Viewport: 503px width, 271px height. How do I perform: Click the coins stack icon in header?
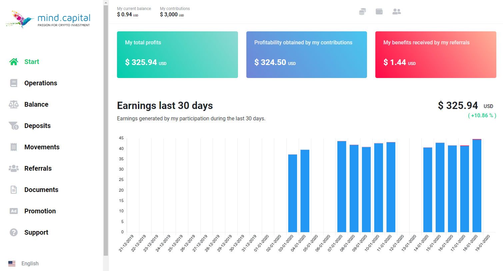point(362,12)
